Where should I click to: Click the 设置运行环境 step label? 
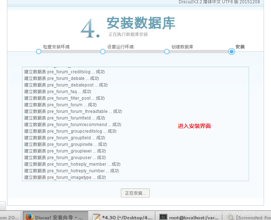(120, 47)
